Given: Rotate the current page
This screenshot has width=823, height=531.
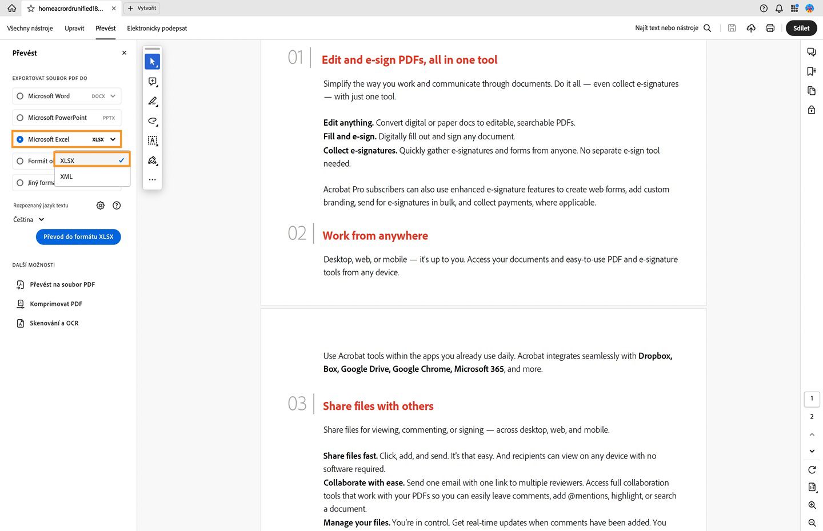Looking at the screenshot, I should [812, 469].
